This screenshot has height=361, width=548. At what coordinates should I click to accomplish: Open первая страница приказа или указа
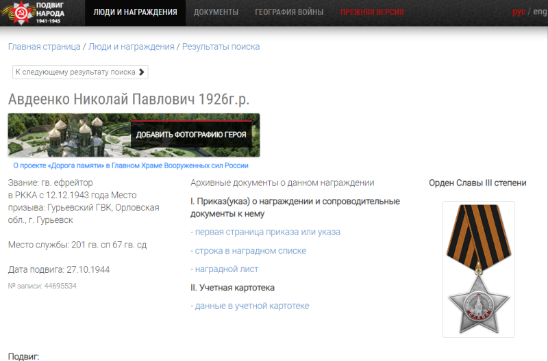point(264,232)
